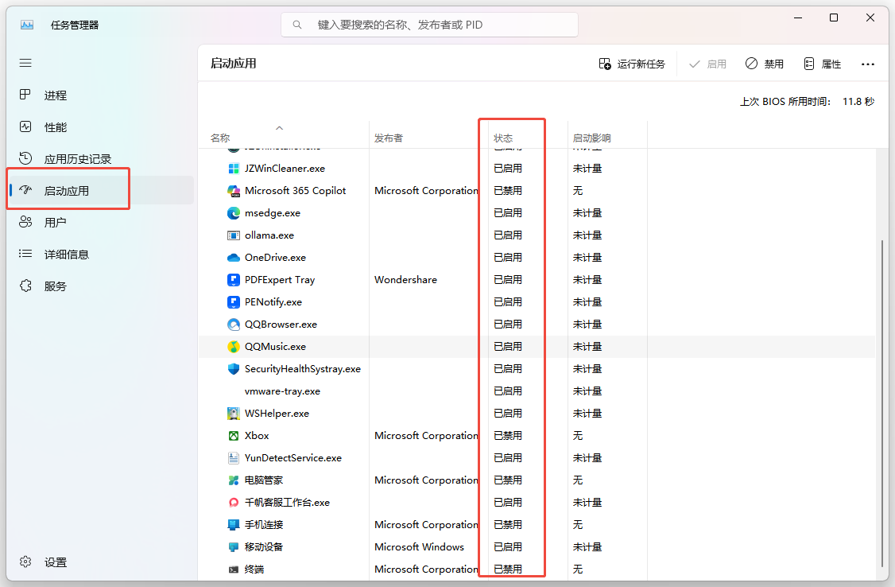This screenshot has width=895, height=587.
Task: Click Microsoft Corporation publisher of 手机连接
Action: (426, 525)
